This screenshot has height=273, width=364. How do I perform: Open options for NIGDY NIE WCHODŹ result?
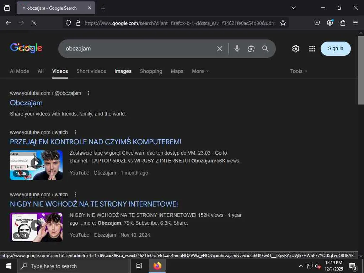tap(75, 194)
